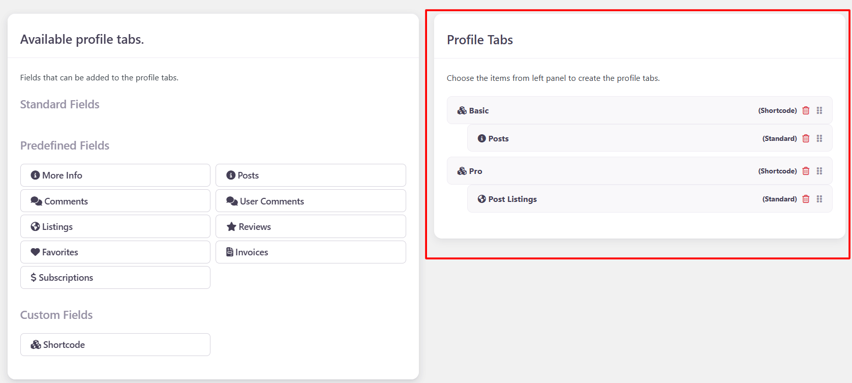The width and height of the screenshot is (852, 383).
Task: Choose the Subscriptions field
Action: tap(115, 277)
